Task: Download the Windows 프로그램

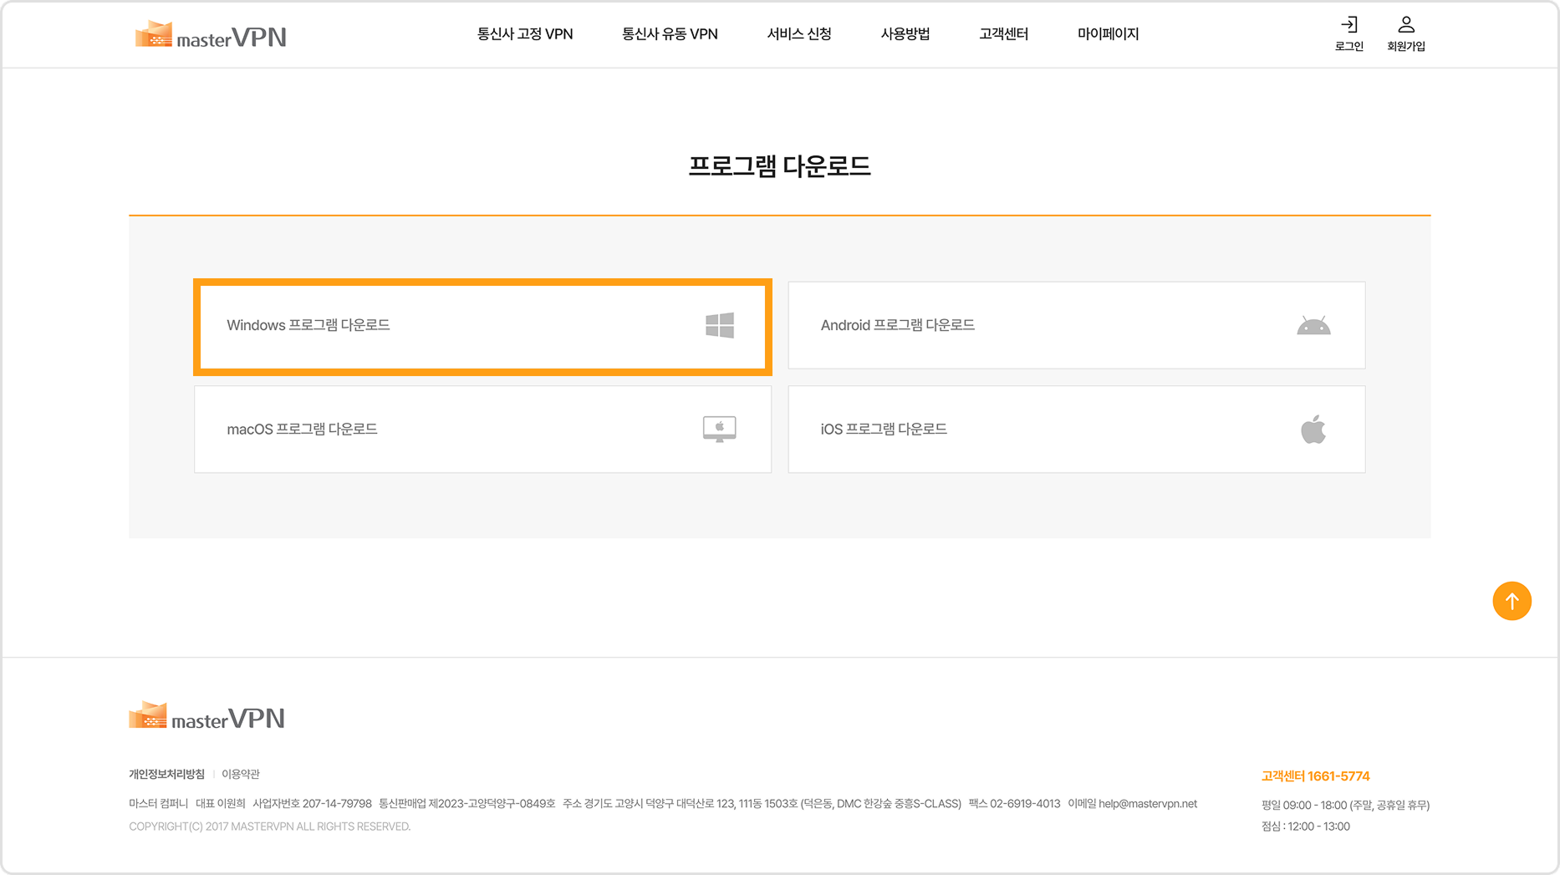Action: point(308,325)
